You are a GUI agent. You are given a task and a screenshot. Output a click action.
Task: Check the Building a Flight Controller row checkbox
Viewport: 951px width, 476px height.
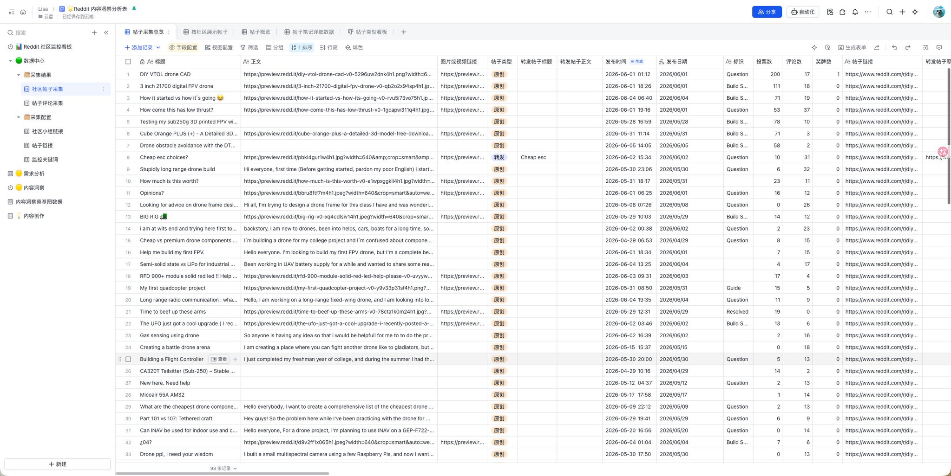pos(128,359)
